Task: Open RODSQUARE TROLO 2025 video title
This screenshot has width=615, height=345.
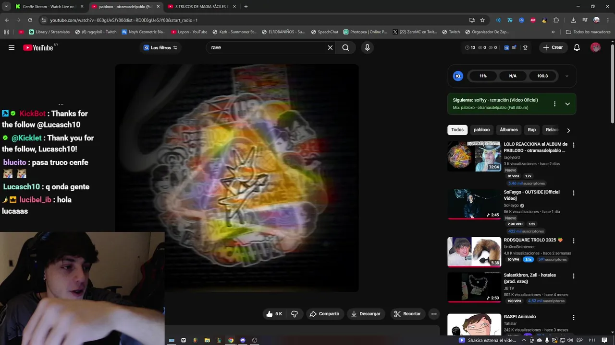Action: click(533, 240)
